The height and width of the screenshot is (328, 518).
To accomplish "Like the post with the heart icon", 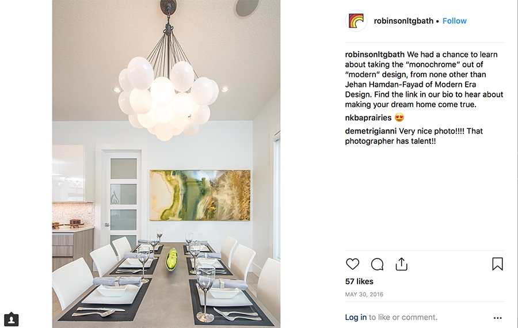I will point(352,264).
